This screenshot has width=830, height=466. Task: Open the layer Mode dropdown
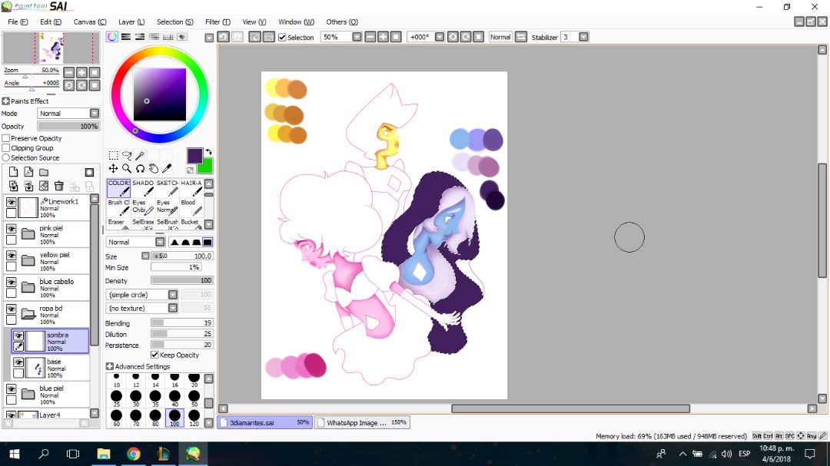point(95,113)
